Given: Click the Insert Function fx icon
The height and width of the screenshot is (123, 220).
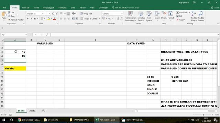Looking at the screenshot, I should (x=47, y=35).
